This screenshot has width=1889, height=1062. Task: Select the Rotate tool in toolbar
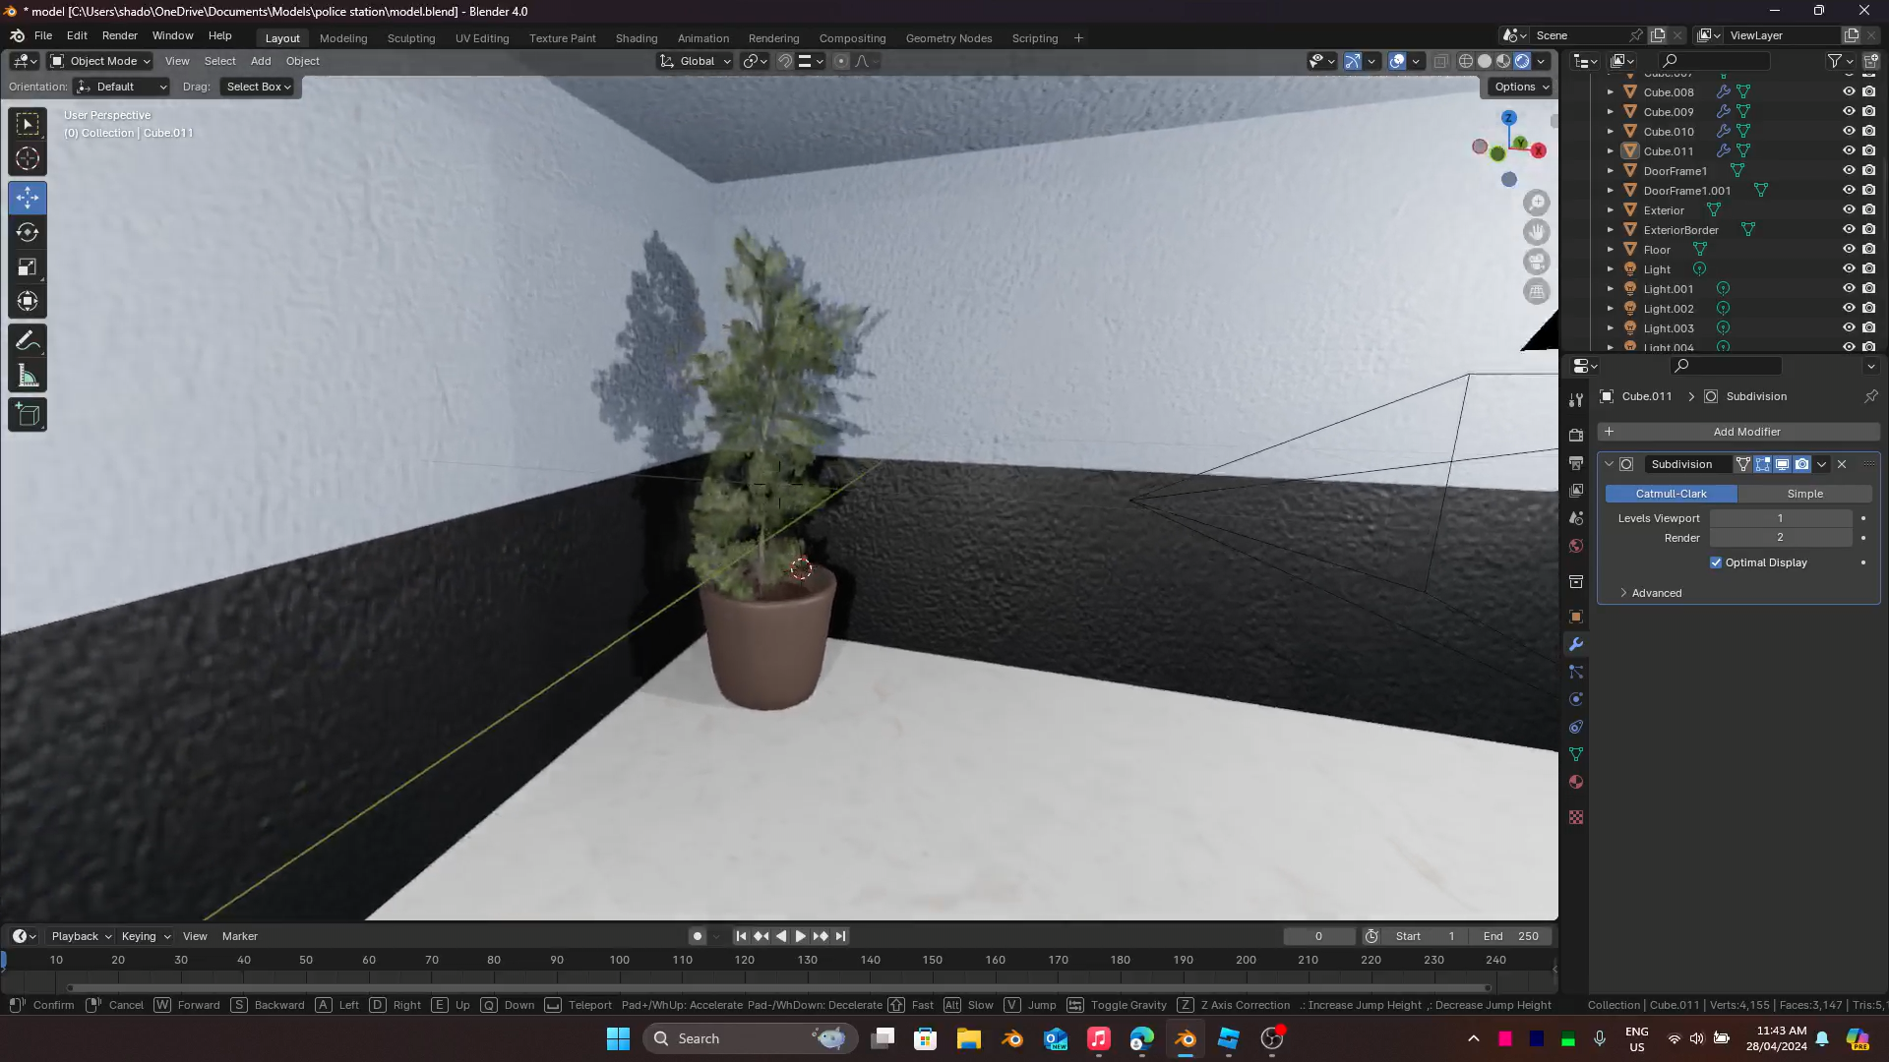(x=28, y=233)
